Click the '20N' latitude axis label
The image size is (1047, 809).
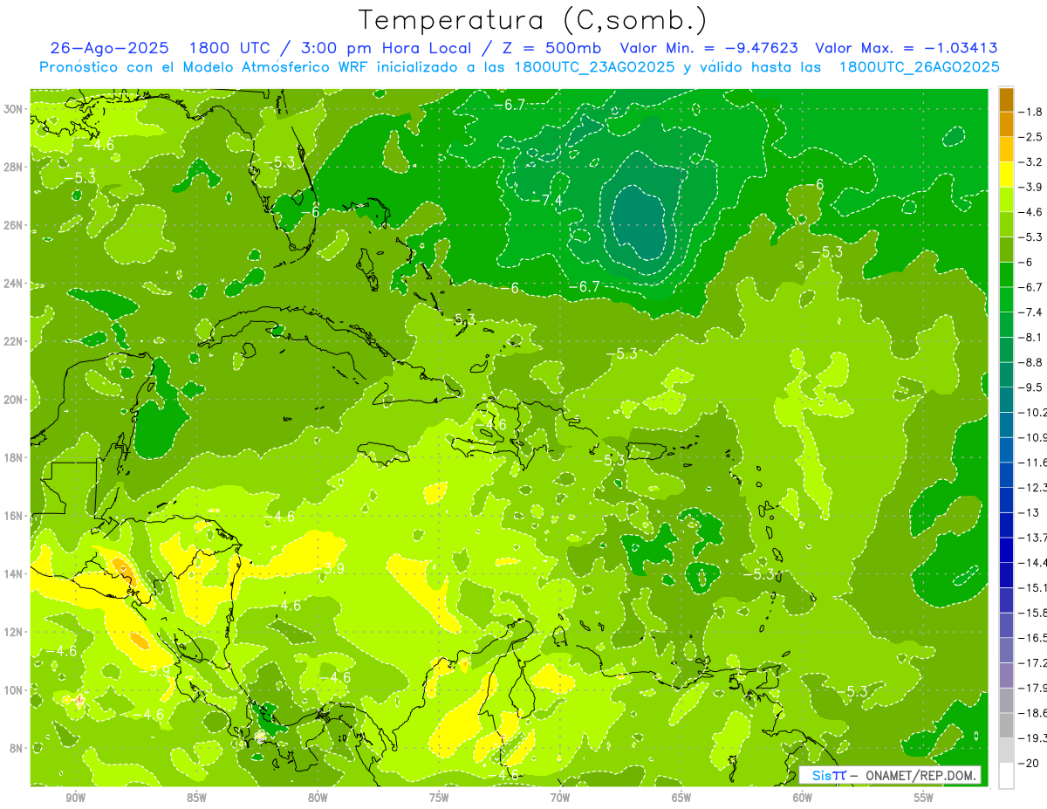(15, 400)
